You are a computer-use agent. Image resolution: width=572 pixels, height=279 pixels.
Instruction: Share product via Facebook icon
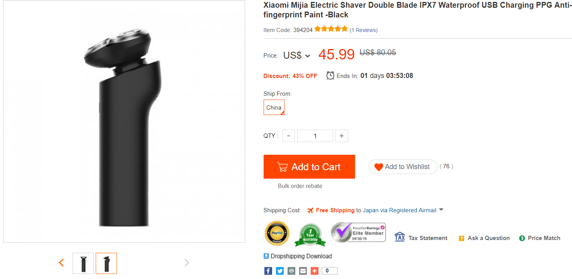point(268,271)
